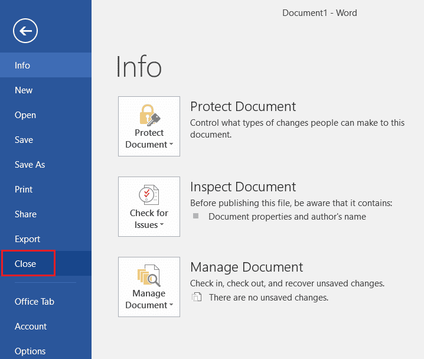Click 'Document properties and author's name' text
Screen dimensions: 424x359
point(287,217)
